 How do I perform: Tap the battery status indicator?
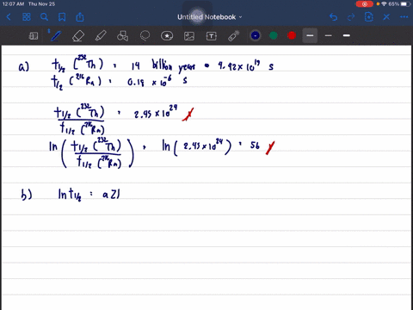[405, 4]
